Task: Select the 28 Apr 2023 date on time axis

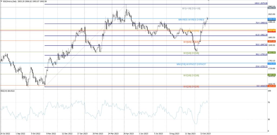Action: click(128, 133)
